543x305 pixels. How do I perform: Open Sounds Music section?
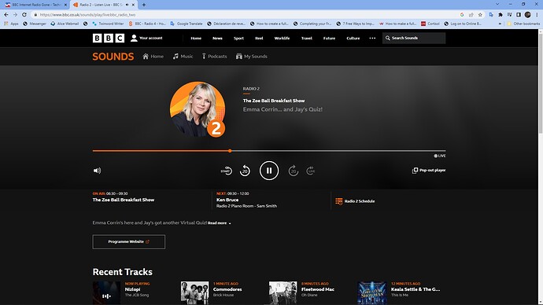(183, 57)
